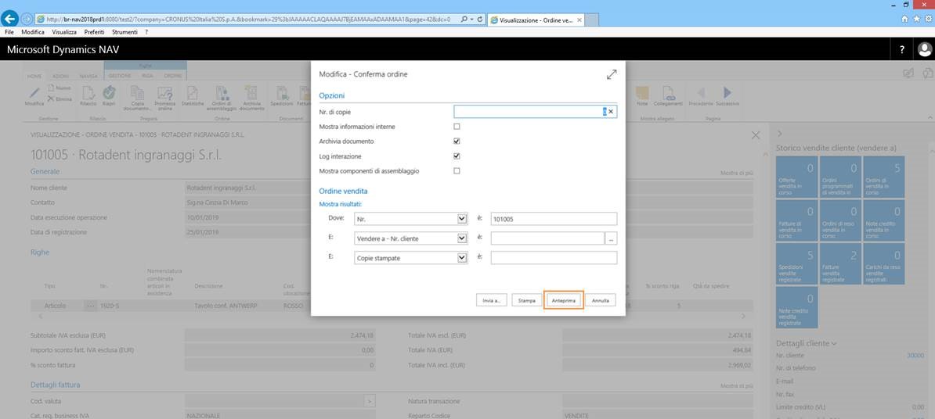Uncheck Log interazione checkbox

pyautogui.click(x=457, y=156)
